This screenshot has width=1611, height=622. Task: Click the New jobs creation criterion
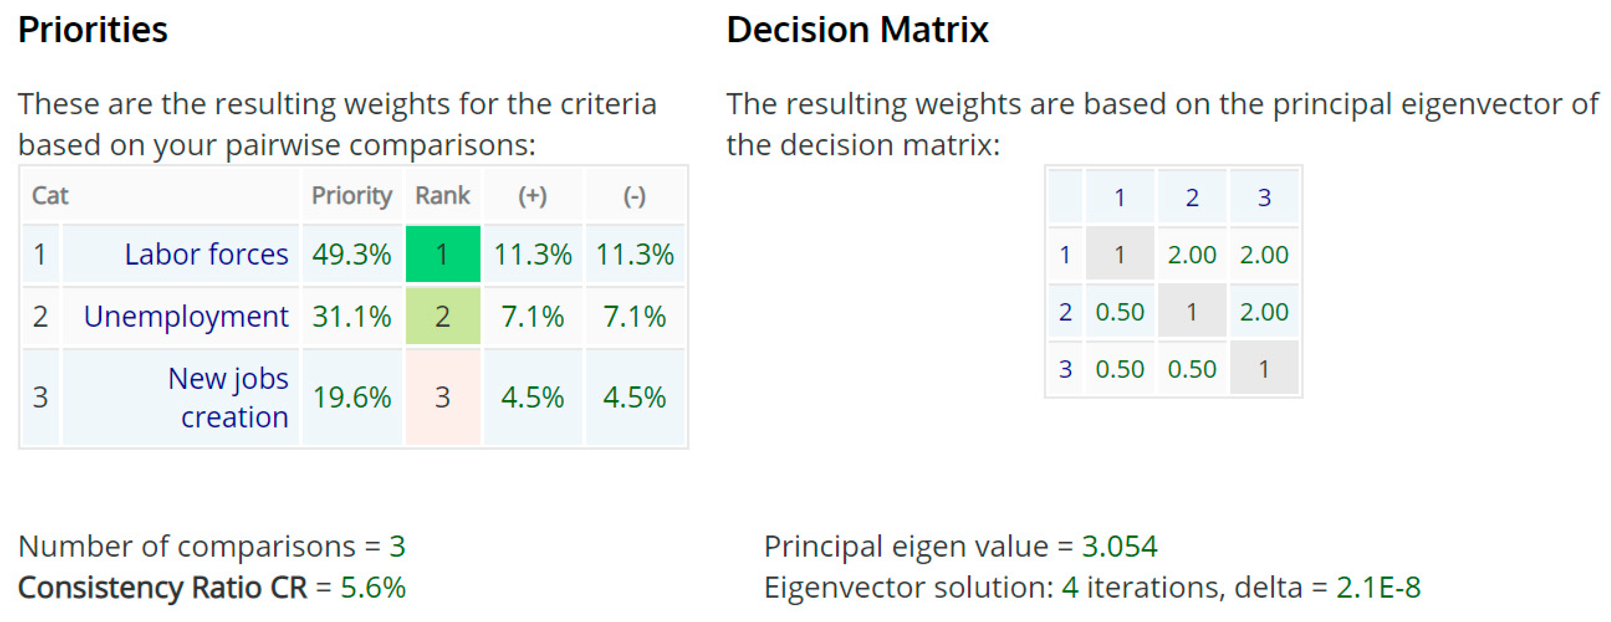(228, 397)
